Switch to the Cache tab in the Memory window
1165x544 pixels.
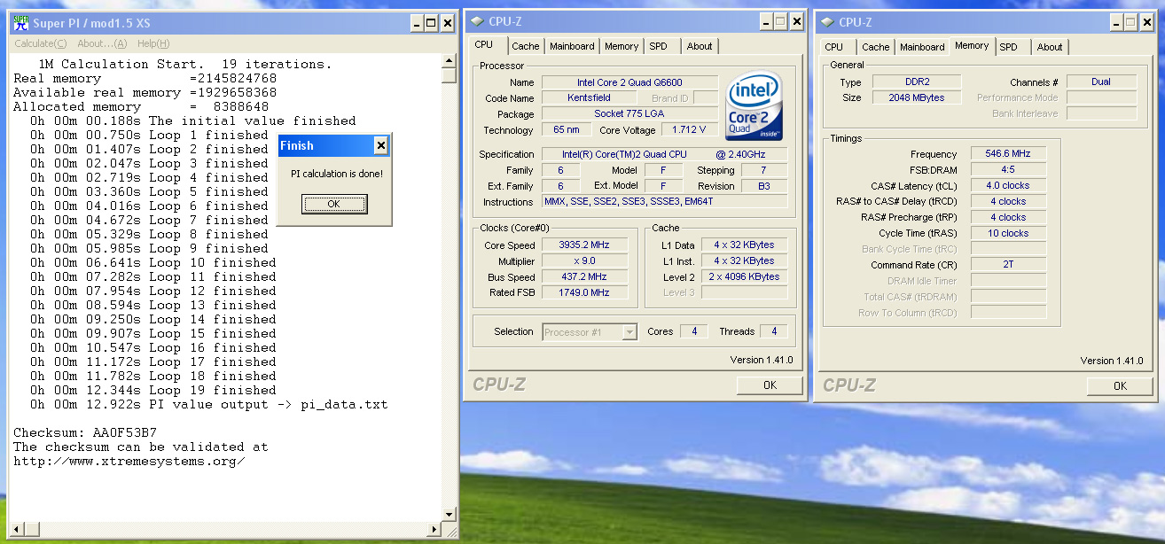tap(875, 47)
